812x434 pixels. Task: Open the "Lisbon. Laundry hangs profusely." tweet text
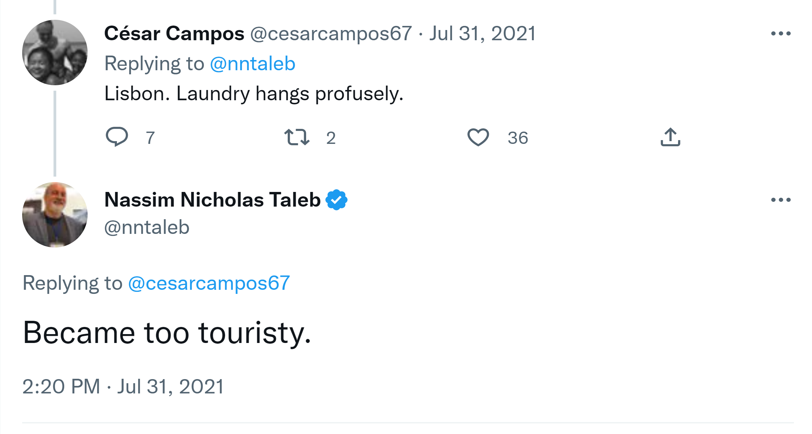click(254, 94)
